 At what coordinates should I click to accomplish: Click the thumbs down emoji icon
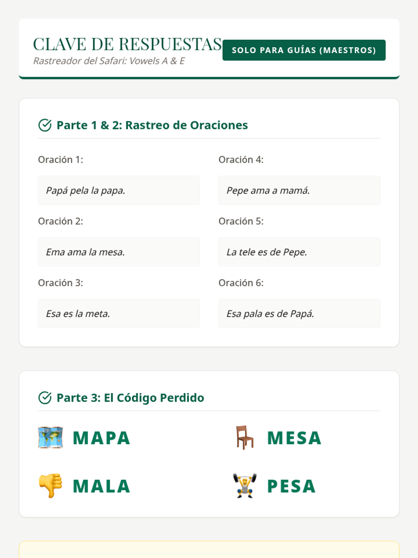coord(51,485)
